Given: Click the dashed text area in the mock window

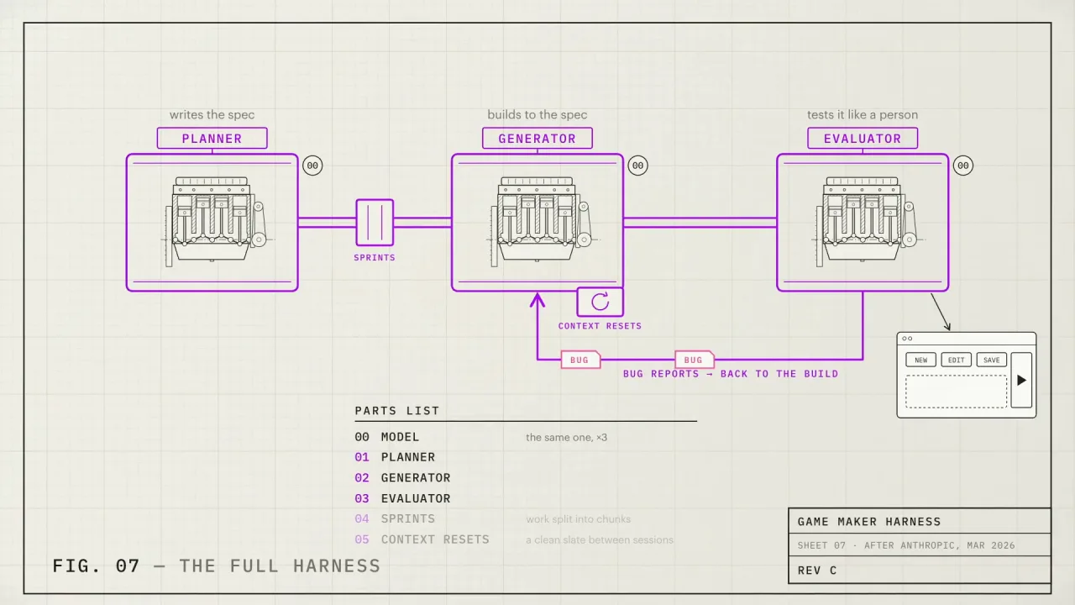Looking at the screenshot, I should [956, 392].
